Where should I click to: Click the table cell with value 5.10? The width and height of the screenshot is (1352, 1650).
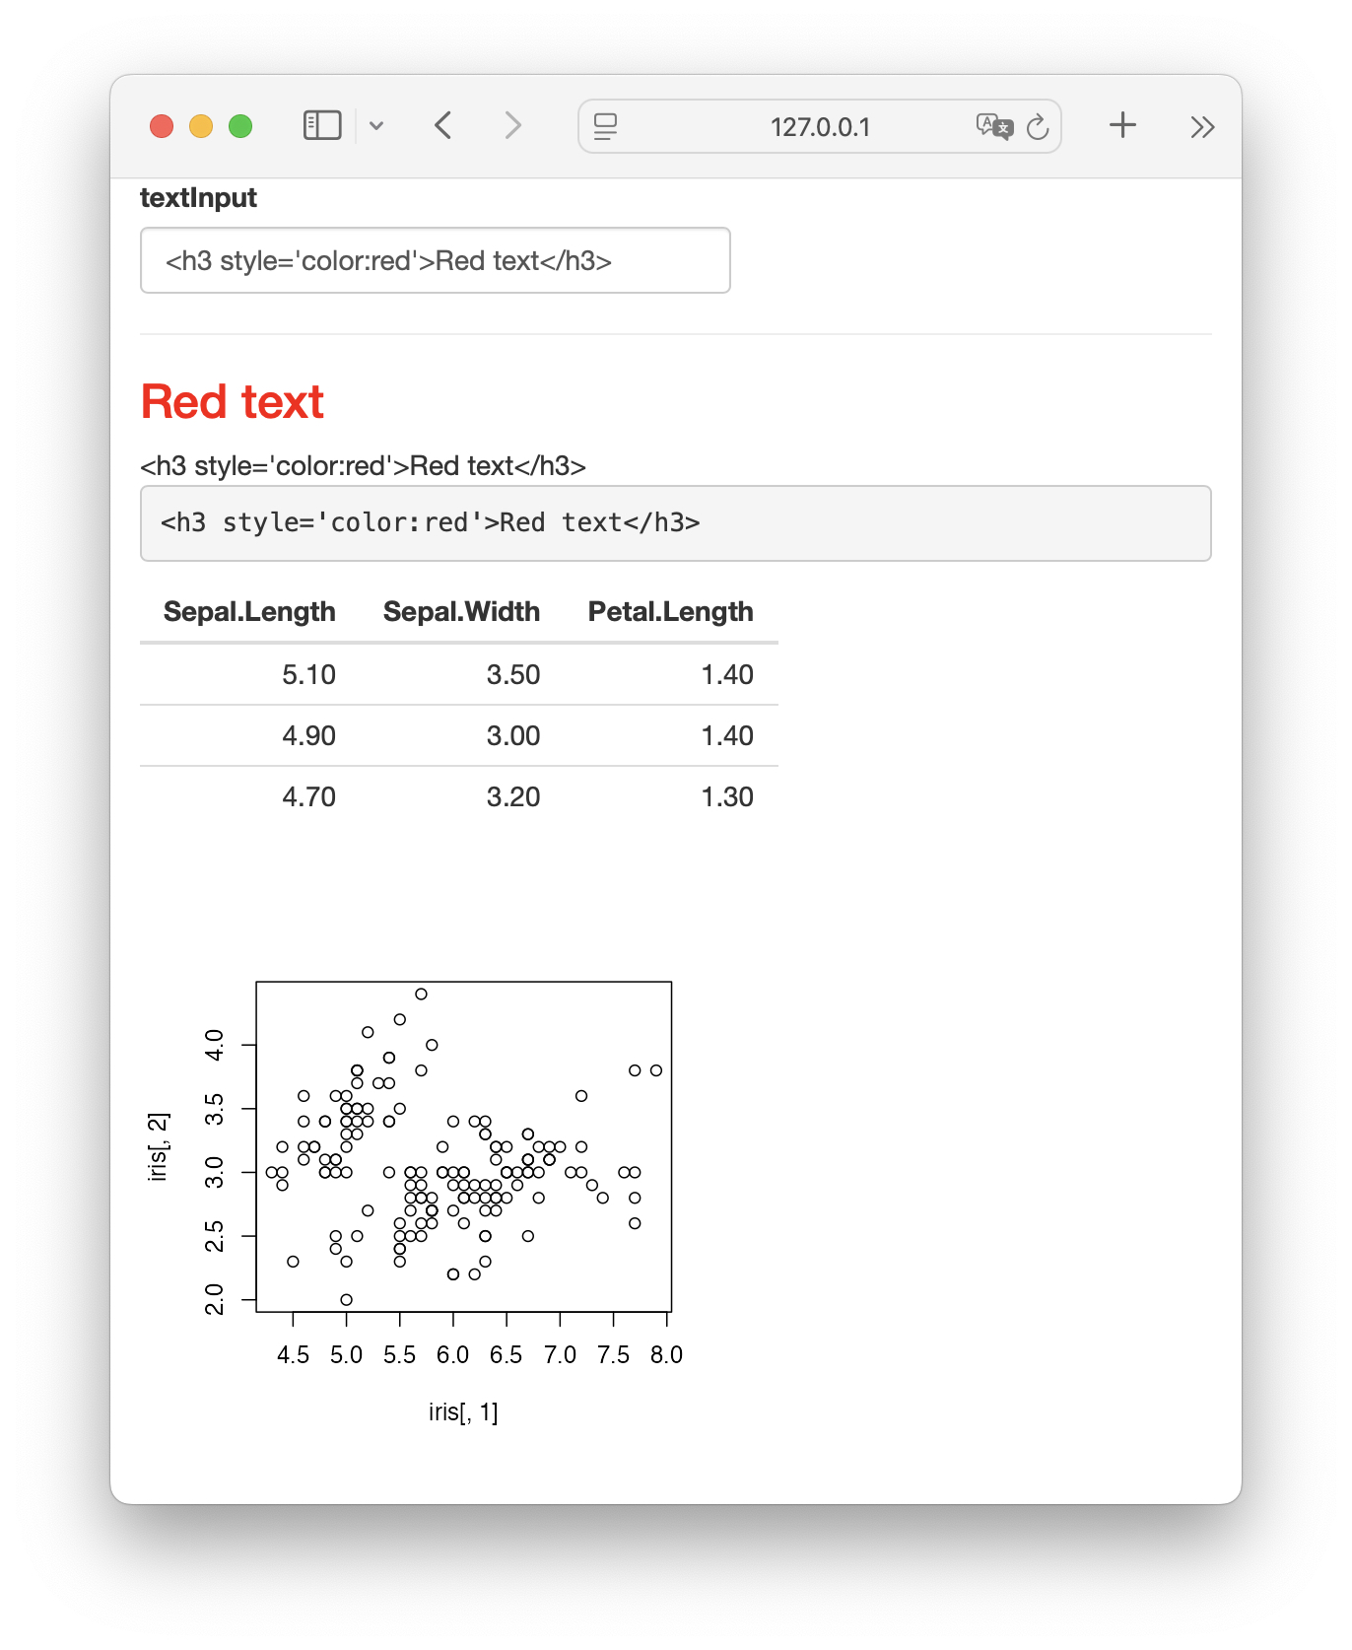tap(308, 675)
